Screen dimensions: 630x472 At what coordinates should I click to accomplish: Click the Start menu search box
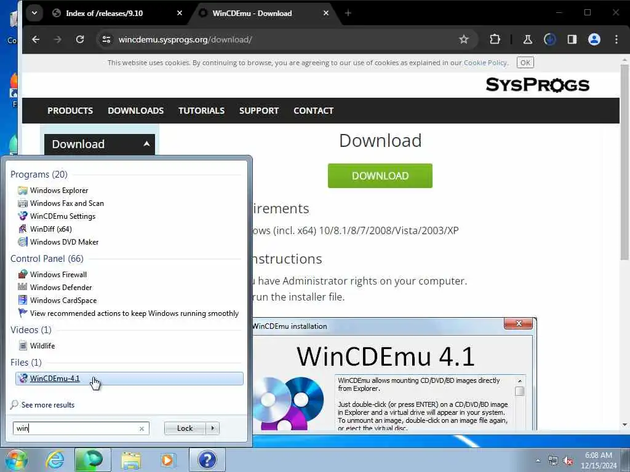[76, 428]
